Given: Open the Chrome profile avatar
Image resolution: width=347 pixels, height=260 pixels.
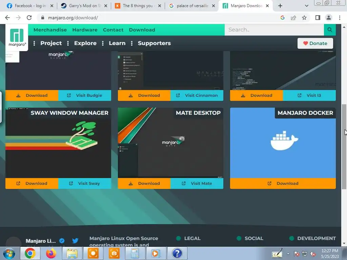Looking at the screenshot, I should (329, 18).
